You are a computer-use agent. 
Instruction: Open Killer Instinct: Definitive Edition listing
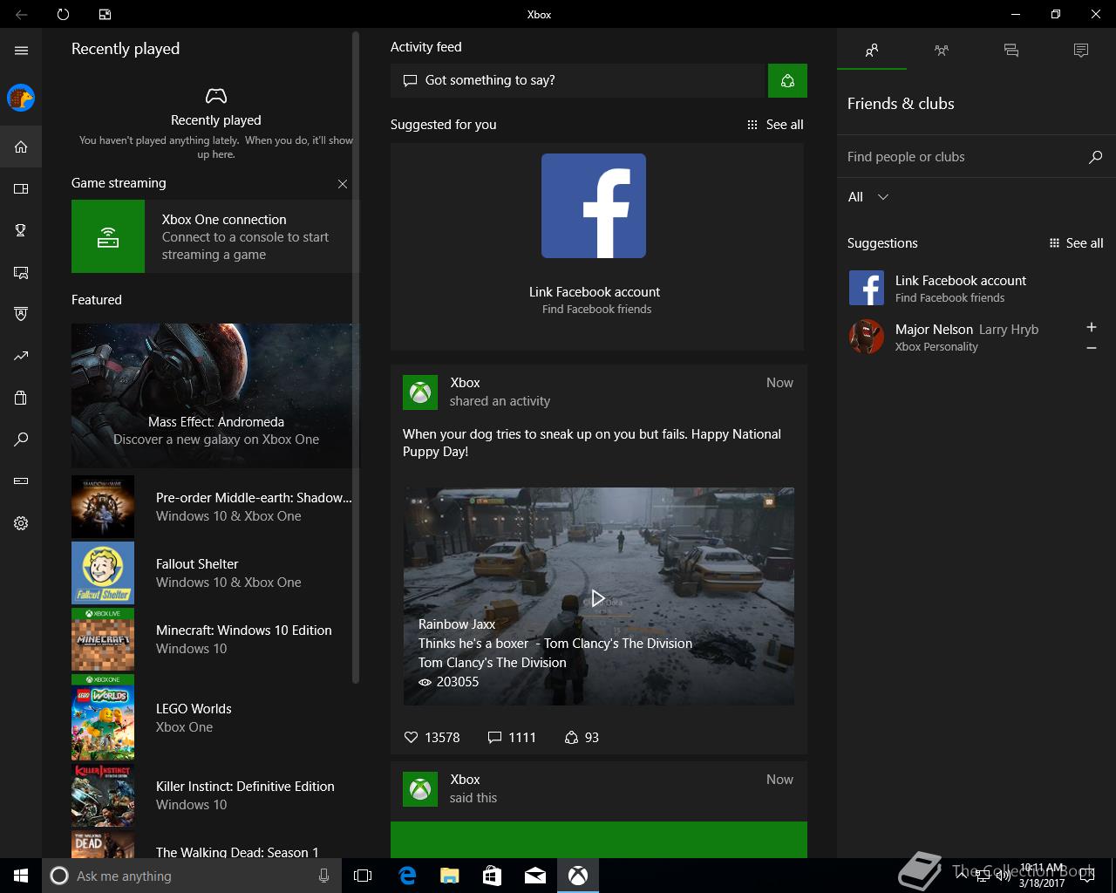click(x=212, y=795)
